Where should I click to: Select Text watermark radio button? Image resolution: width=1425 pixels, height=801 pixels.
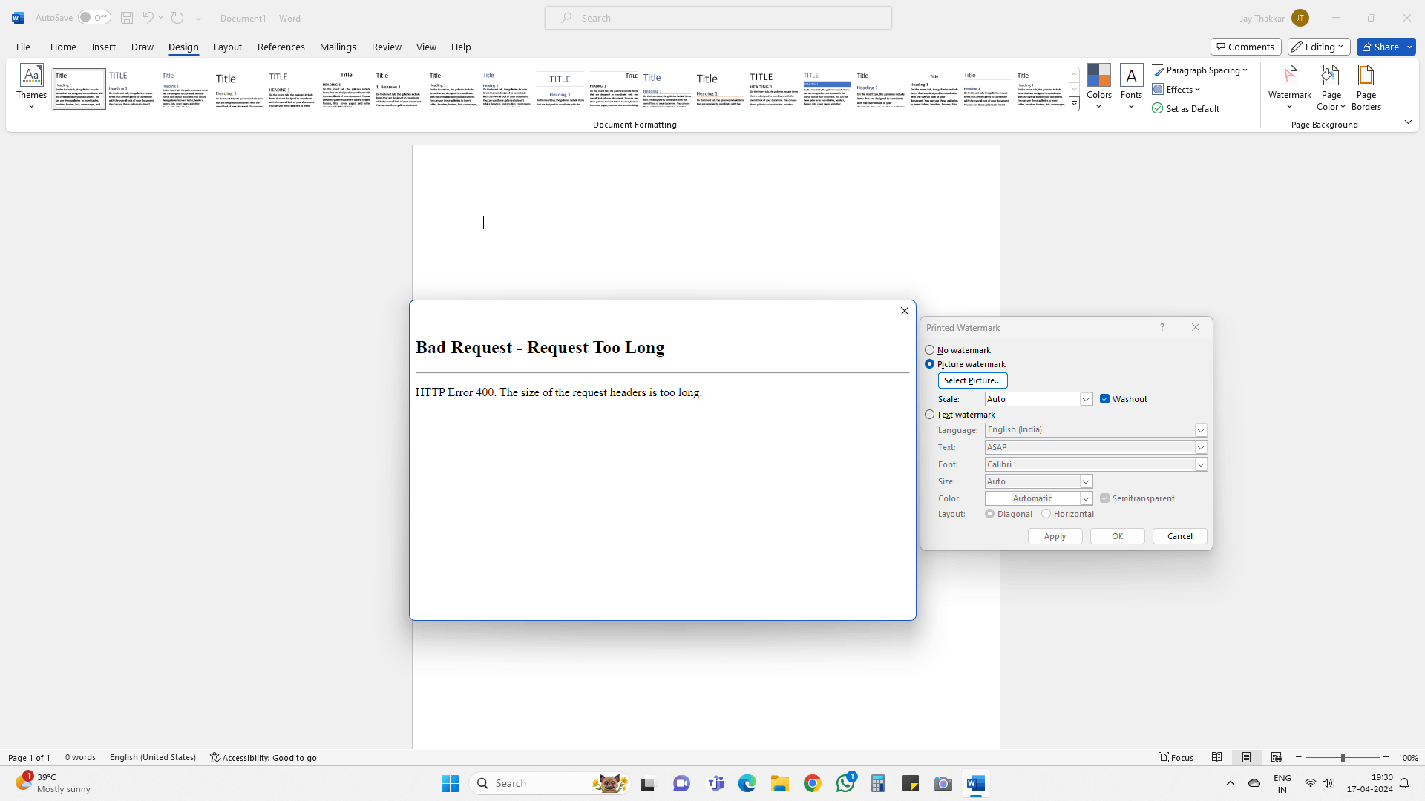pyautogui.click(x=930, y=415)
